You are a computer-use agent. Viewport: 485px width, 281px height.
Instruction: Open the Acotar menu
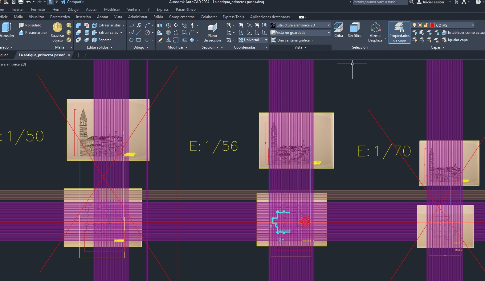pyautogui.click(x=91, y=10)
